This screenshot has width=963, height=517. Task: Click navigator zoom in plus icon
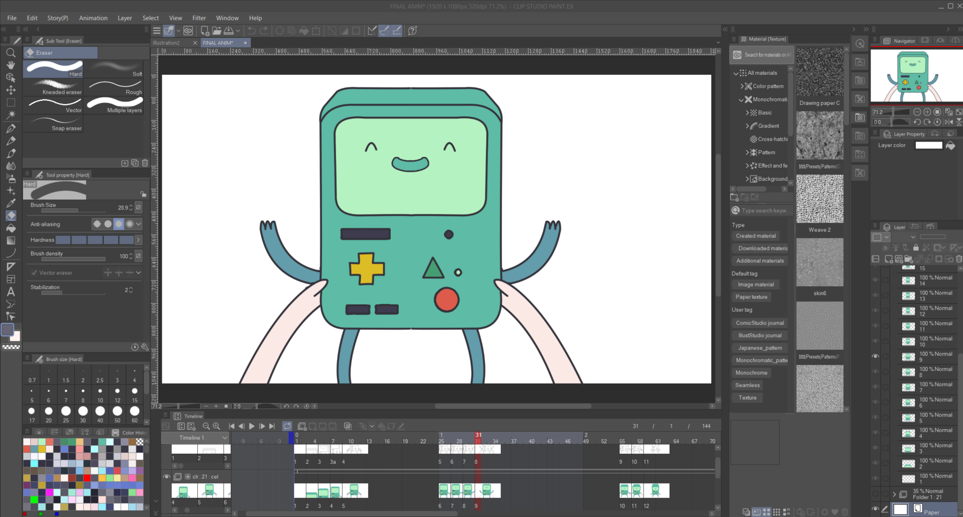(x=927, y=112)
